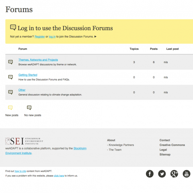Viewport: 193px width, 193px height.
Task: Open the Twitter social icon
Action: coord(162,174)
